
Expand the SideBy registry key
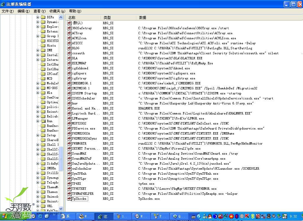pyautogui.click(x=38, y=163)
